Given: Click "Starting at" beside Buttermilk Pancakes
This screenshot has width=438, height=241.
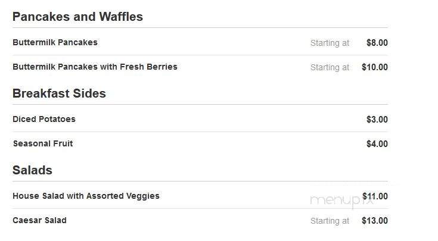Looking at the screenshot, I should tap(330, 43).
